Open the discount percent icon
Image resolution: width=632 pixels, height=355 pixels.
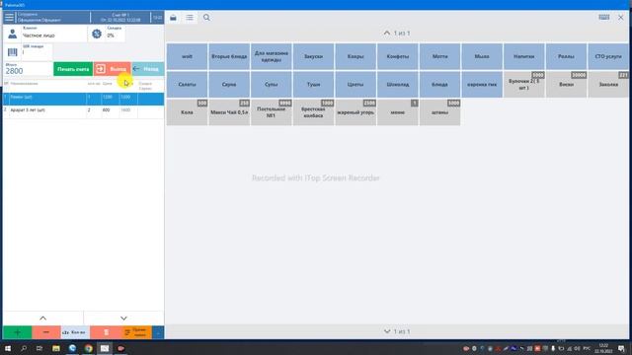[97, 34]
